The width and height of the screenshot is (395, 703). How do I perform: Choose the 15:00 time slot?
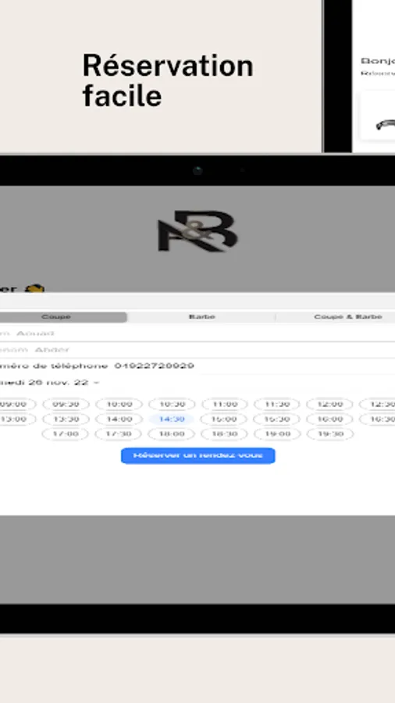[224, 419]
